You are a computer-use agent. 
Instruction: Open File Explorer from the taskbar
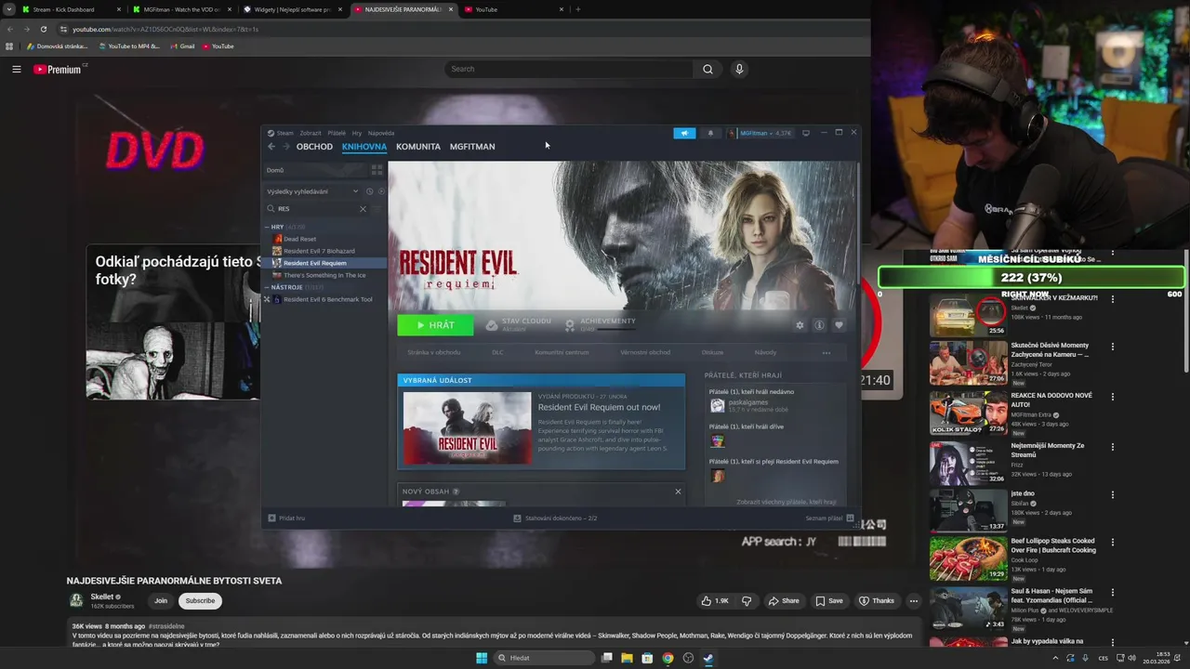coord(627,658)
